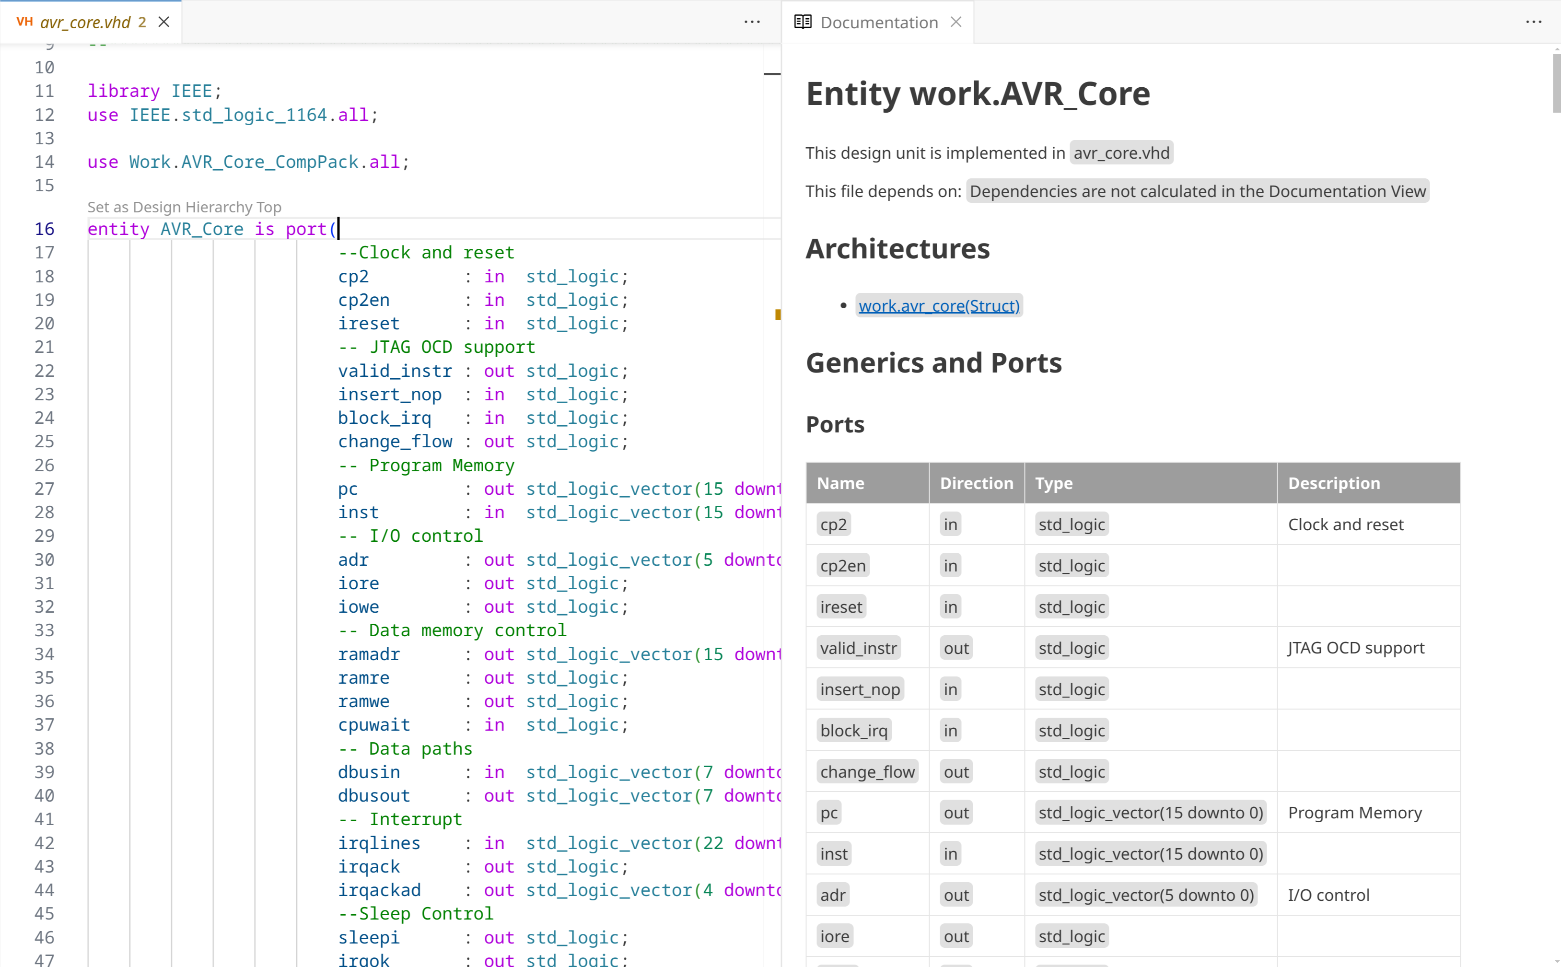Close the avr_core.vhd editor tab
This screenshot has height=967, width=1561.
163,23
